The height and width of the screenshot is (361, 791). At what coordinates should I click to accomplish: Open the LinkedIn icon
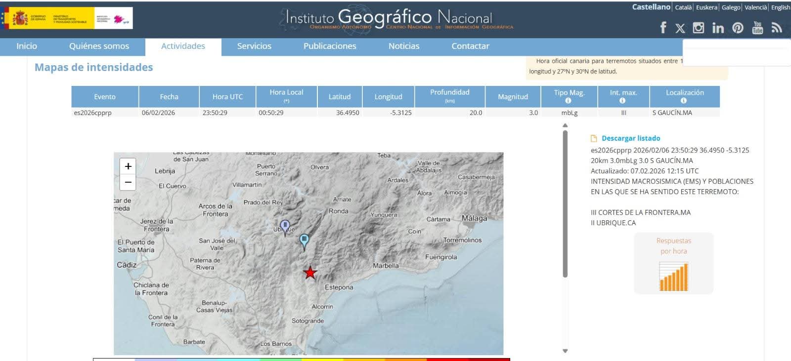718,28
